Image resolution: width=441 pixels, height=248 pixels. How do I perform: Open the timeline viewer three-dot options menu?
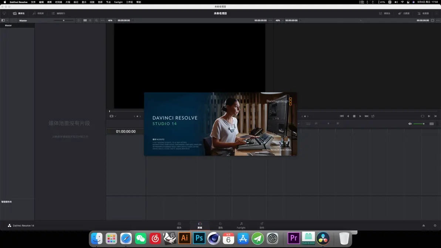[x=438, y=20]
